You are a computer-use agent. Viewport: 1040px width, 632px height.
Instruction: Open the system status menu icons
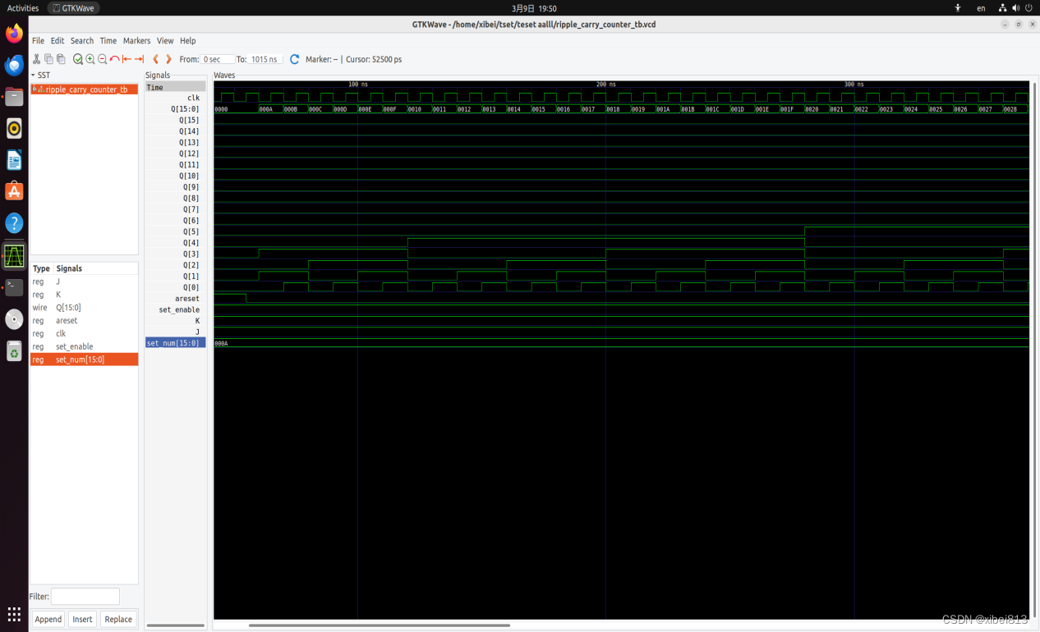pyautogui.click(x=1015, y=8)
